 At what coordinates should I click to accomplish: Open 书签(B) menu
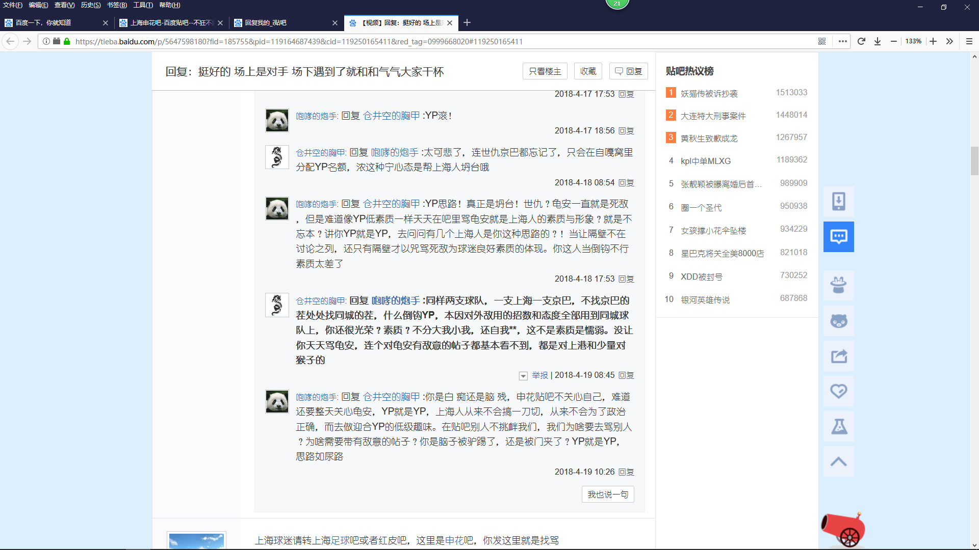point(117,5)
